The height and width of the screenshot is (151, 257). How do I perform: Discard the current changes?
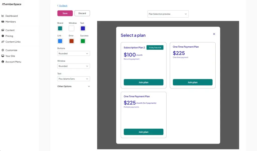coord(82,13)
